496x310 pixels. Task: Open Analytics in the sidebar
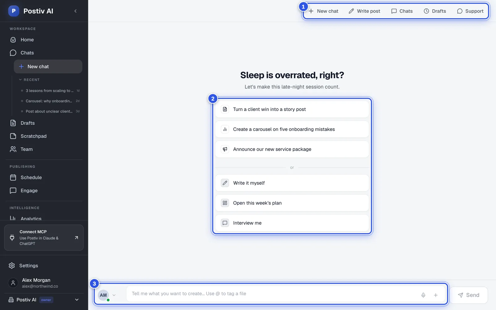pos(44,218)
